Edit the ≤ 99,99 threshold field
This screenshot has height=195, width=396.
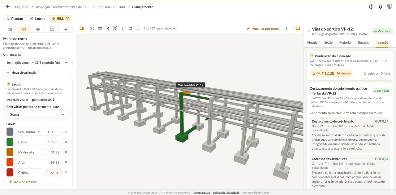[54, 162]
